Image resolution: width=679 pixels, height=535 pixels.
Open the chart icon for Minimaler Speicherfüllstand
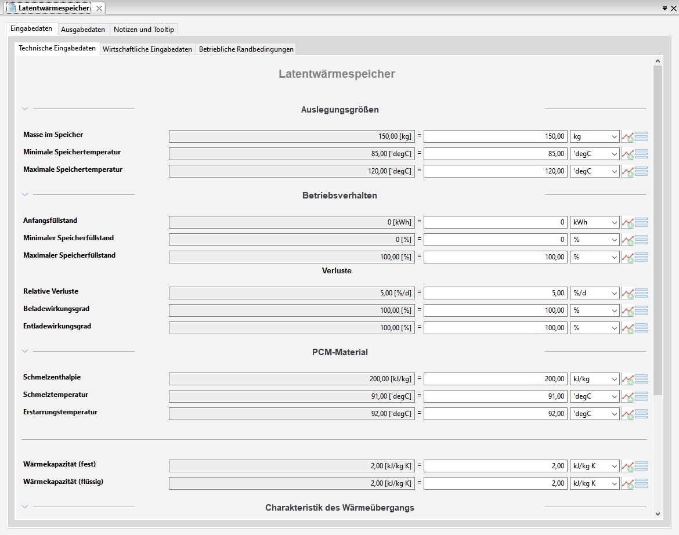(x=627, y=240)
